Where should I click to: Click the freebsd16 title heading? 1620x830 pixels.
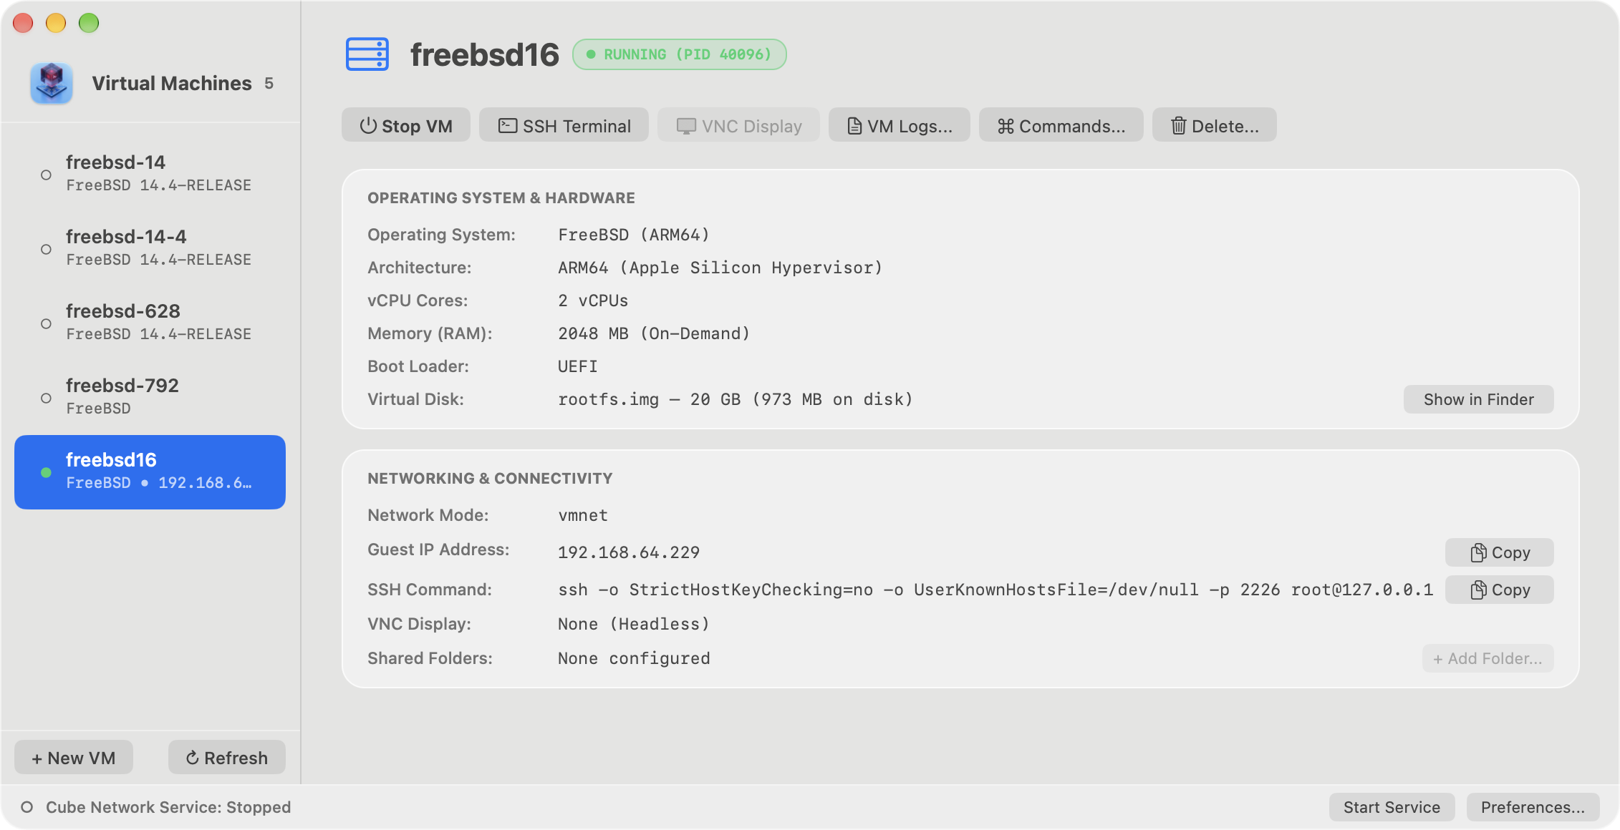point(485,54)
